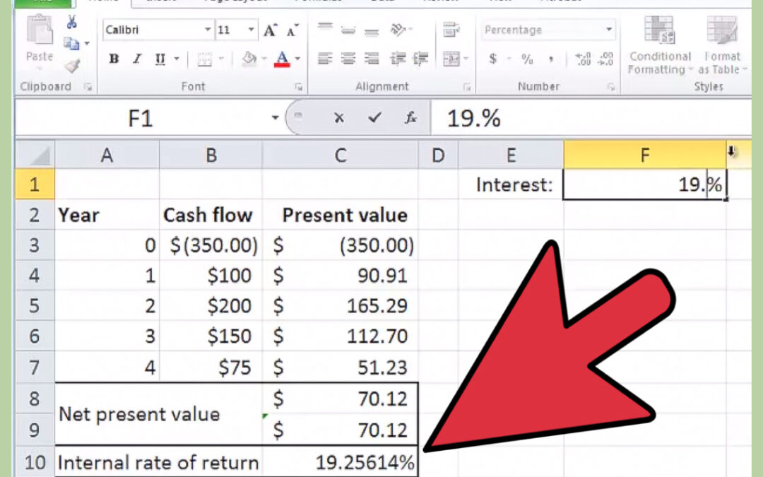Open Conditional Formatting menu
Image resolution: width=763 pixels, height=477 pixels.
point(659,46)
